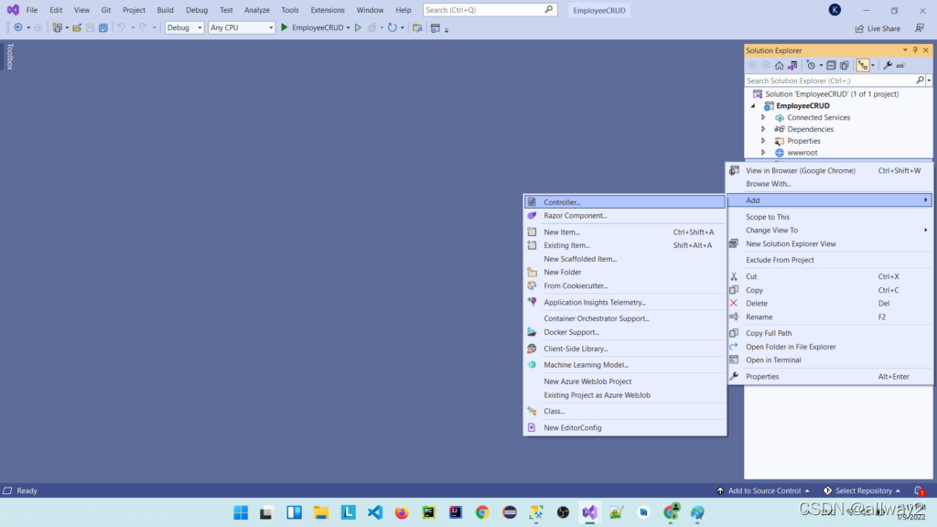Image resolution: width=937 pixels, height=527 pixels.
Task: Open Properties wrench icon in Solution Explorer
Action: pos(887,66)
